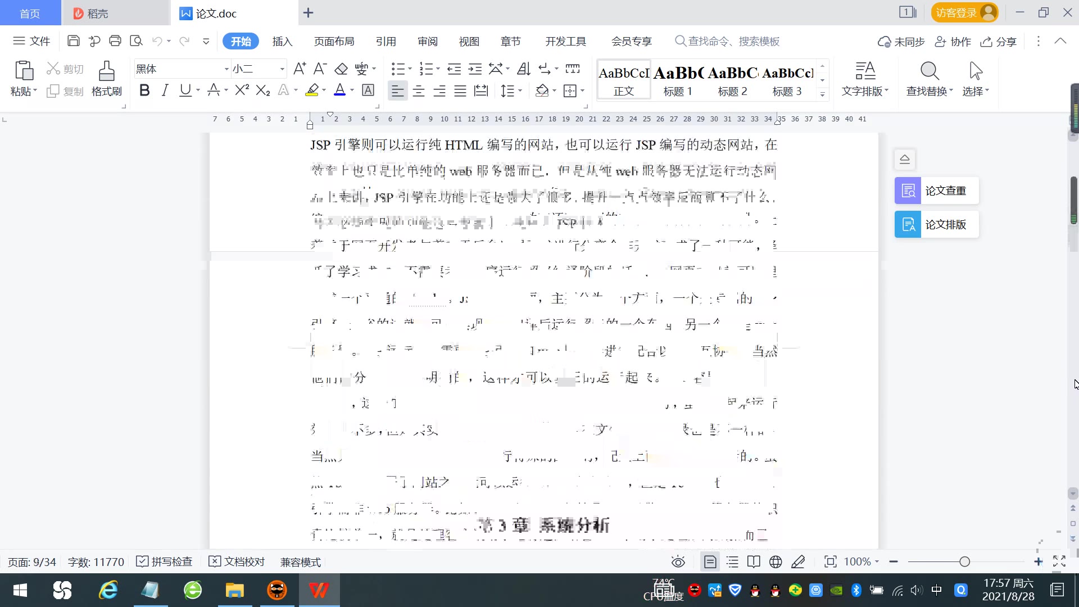Image resolution: width=1079 pixels, height=607 pixels.
Task: Open Find and Replace magnifier
Action: (930, 71)
